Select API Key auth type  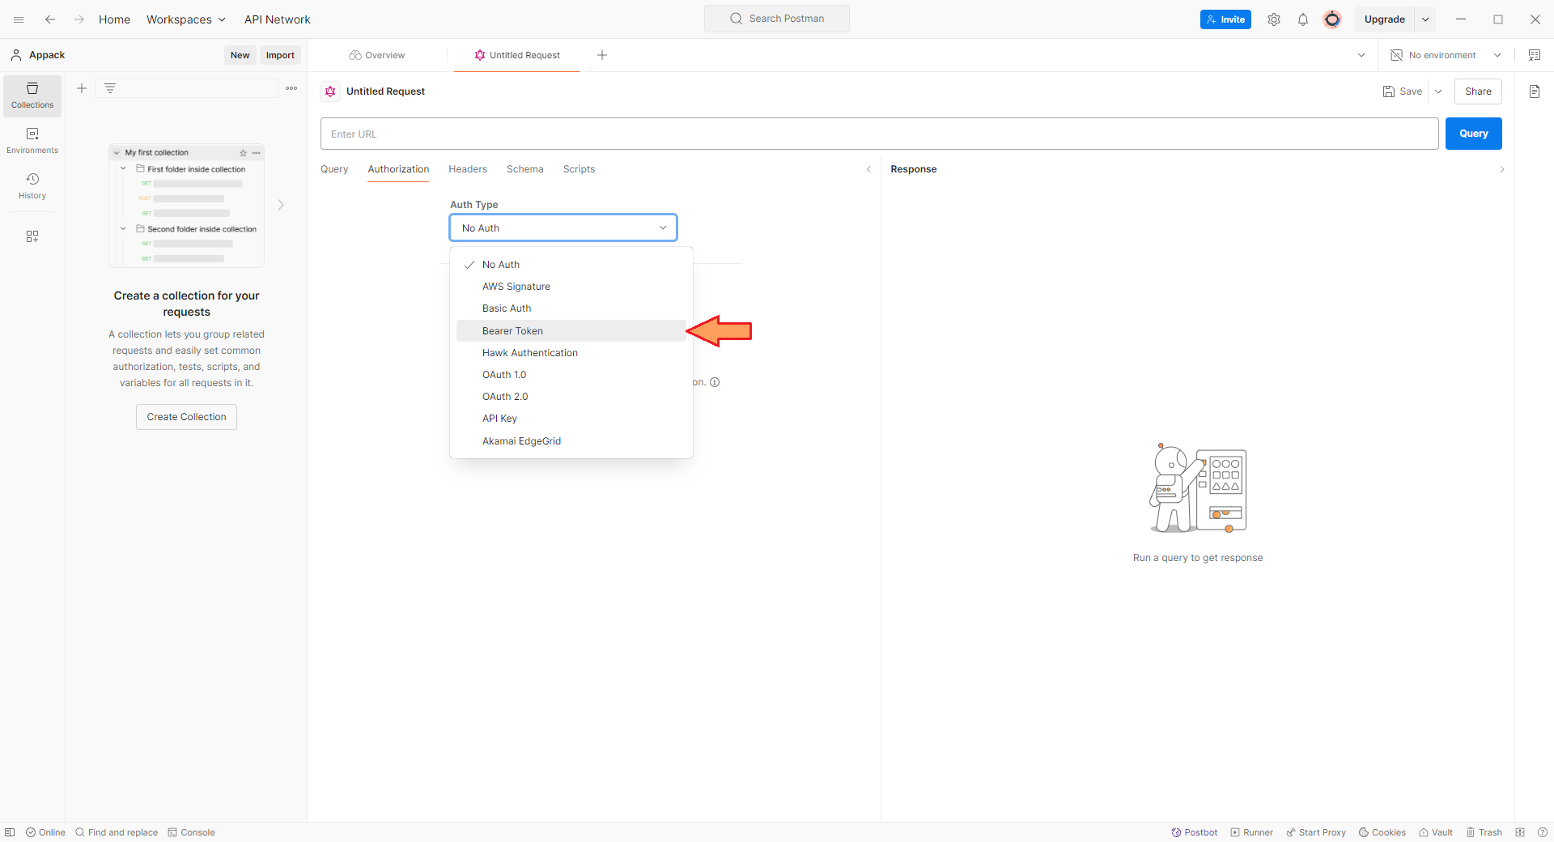(571, 419)
